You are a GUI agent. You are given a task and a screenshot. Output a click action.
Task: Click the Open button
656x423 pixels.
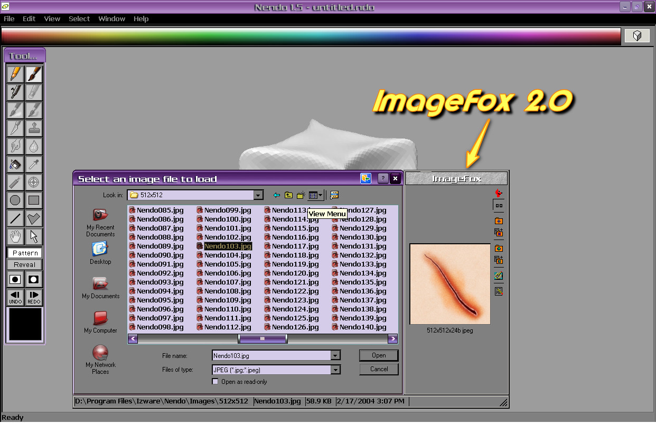click(x=379, y=355)
